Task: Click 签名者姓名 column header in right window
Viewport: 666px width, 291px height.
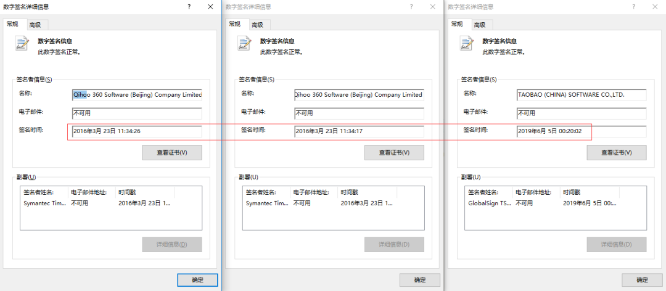Action: (489, 192)
